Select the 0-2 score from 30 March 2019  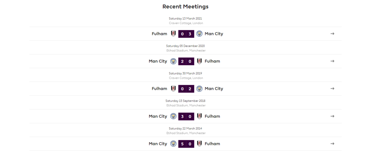pos(186,89)
